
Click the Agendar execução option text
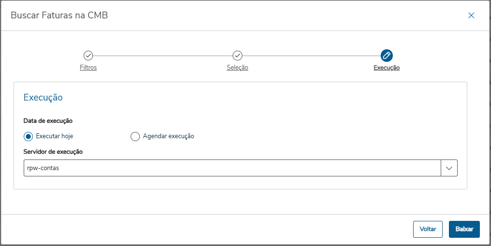click(168, 136)
